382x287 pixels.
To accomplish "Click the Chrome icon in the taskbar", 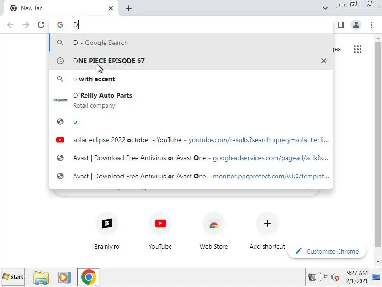I will click(x=89, y=277).
